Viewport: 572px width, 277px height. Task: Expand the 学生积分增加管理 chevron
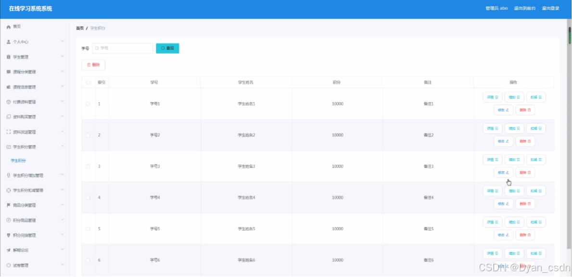(62, 175)
